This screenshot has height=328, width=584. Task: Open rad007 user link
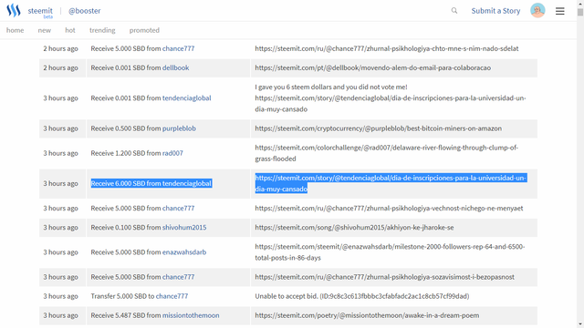[172, 153]
